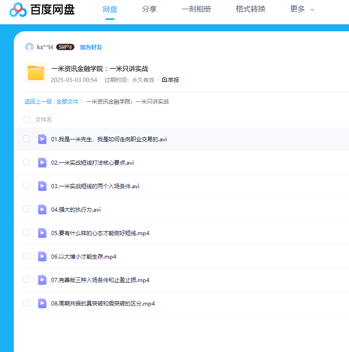Click the video icon for file 01
The image size is (349, 352).
pos(42,139)
